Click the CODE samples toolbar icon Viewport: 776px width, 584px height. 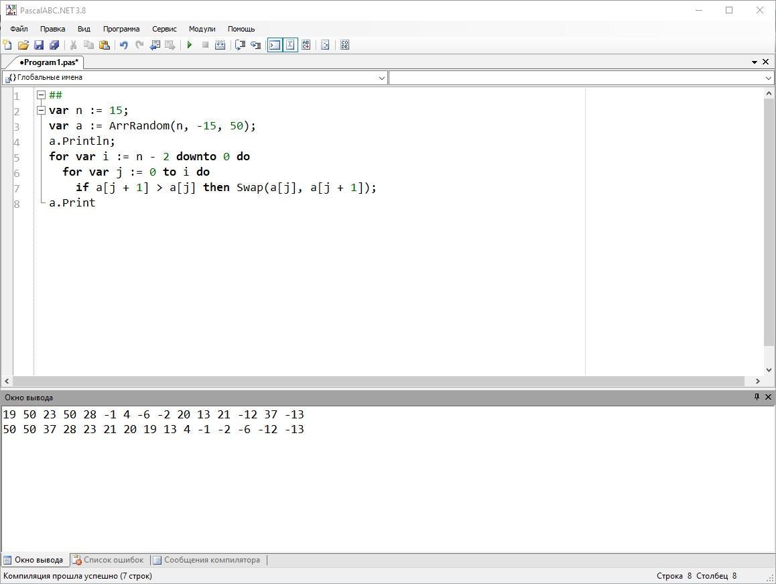pos(345,45)
